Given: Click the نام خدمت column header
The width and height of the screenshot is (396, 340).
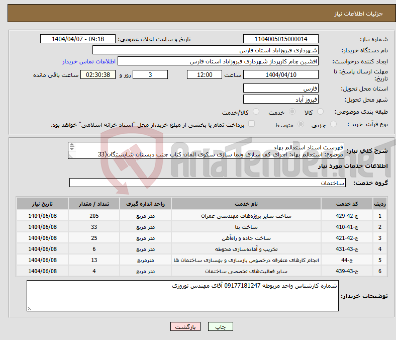Looking at the screenshot, I should click(246, 204).
